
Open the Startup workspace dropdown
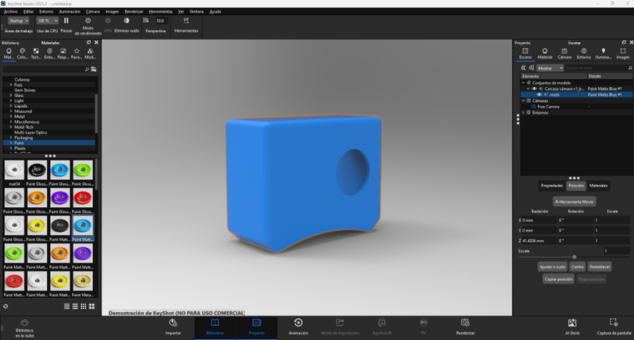pos(19,21)
